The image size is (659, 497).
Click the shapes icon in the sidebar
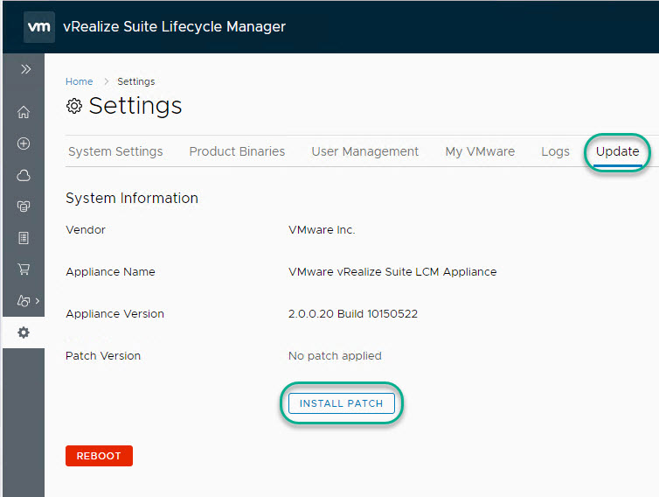point(22,301)
